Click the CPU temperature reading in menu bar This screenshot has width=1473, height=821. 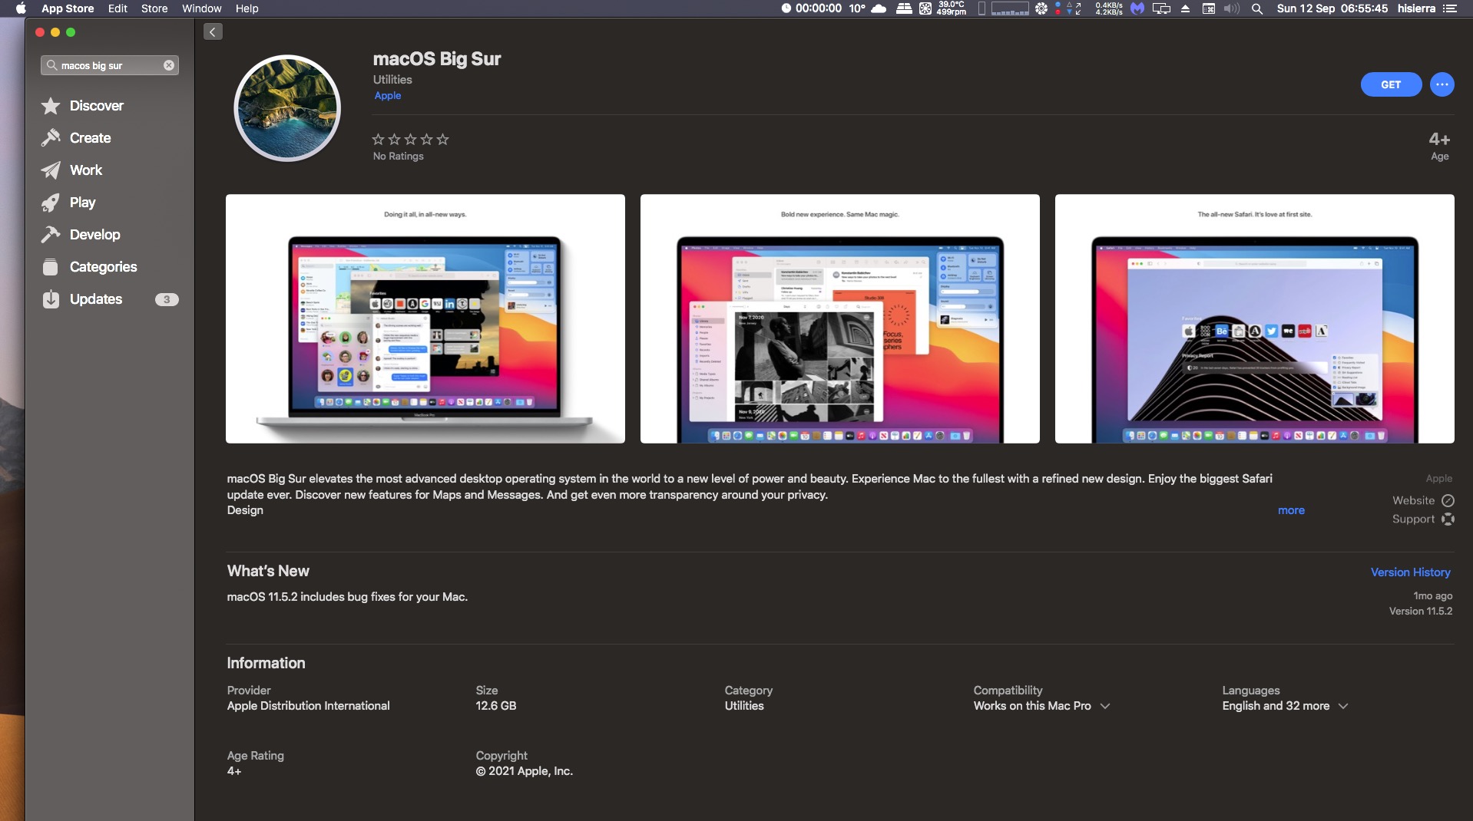pyautogui.click(x=951, y=5)
